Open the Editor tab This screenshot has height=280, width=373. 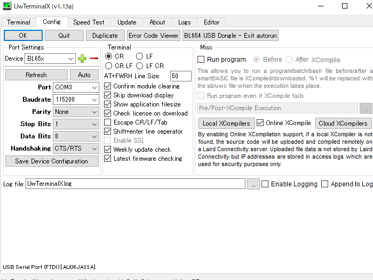point(211,22)
